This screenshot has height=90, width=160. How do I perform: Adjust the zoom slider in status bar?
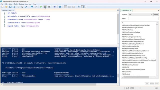point(140,88)
